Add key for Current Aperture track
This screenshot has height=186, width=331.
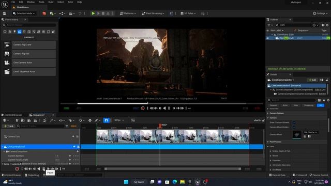click(x=70, y=156)
